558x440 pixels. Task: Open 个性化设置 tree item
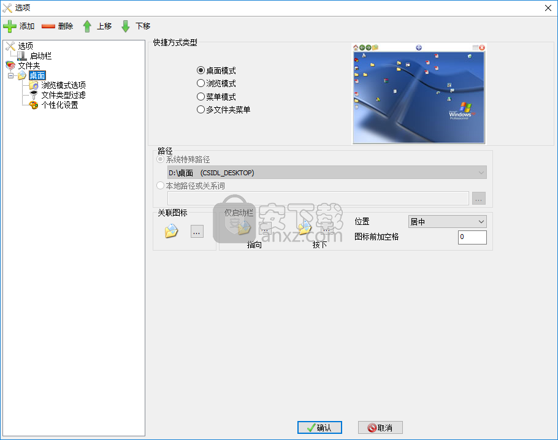tap(59, 105)
